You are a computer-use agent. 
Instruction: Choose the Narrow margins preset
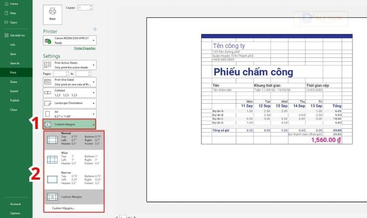(x=74, y=179)
